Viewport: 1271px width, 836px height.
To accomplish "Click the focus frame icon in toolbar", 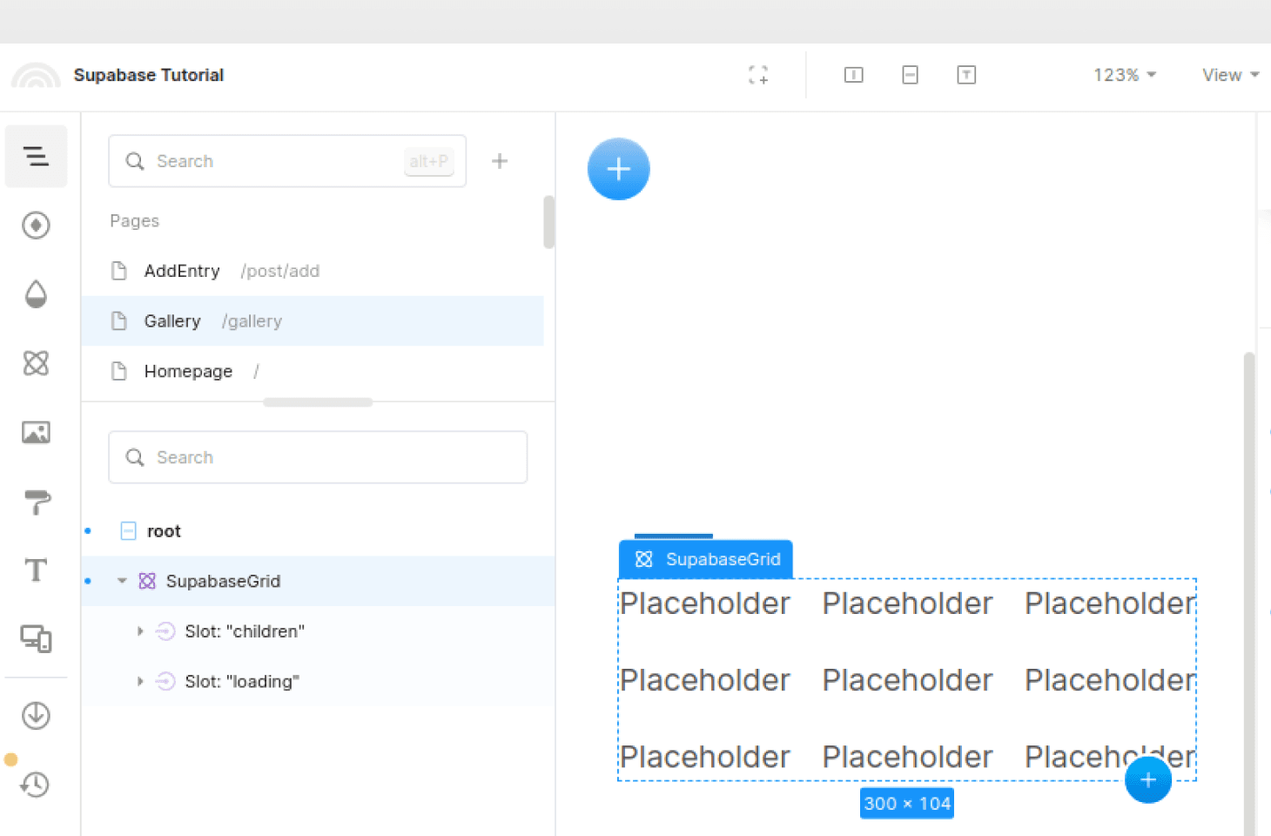I will click(758, 75).
